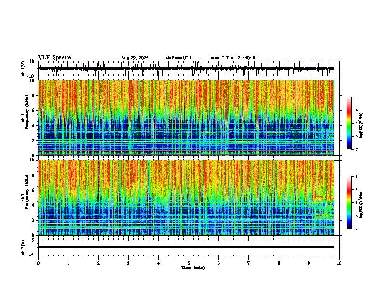
Task: Select the "Aug.29, 2025" date text
Action: [135, 58]
